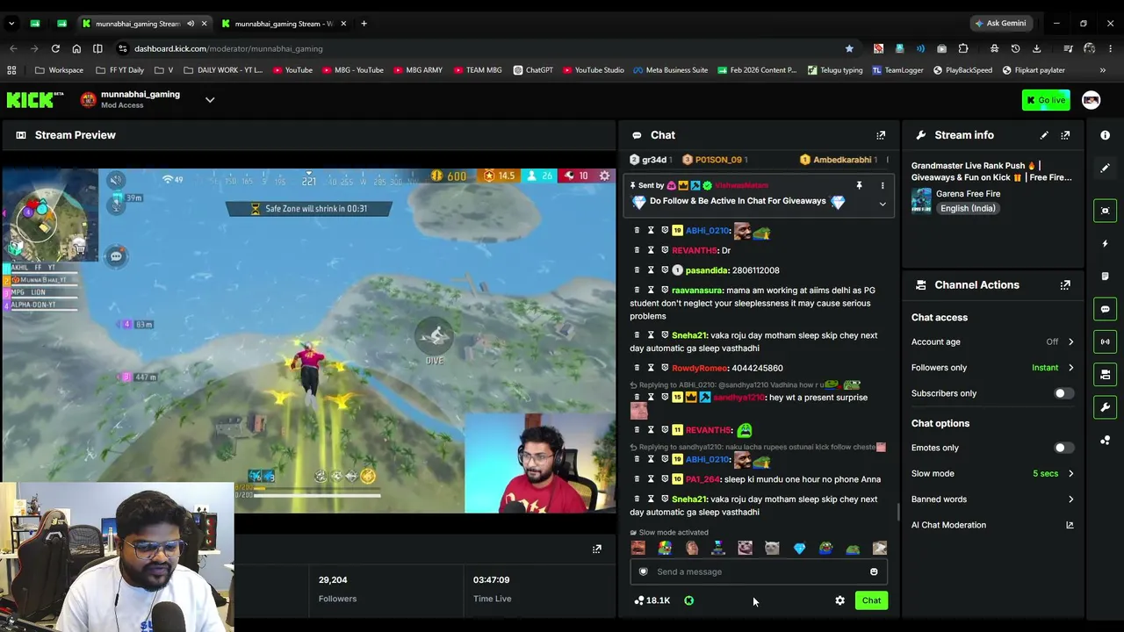Click the lightning bolt sidebar icon
Screen dimensions: 1124x632
point(1105,243)
